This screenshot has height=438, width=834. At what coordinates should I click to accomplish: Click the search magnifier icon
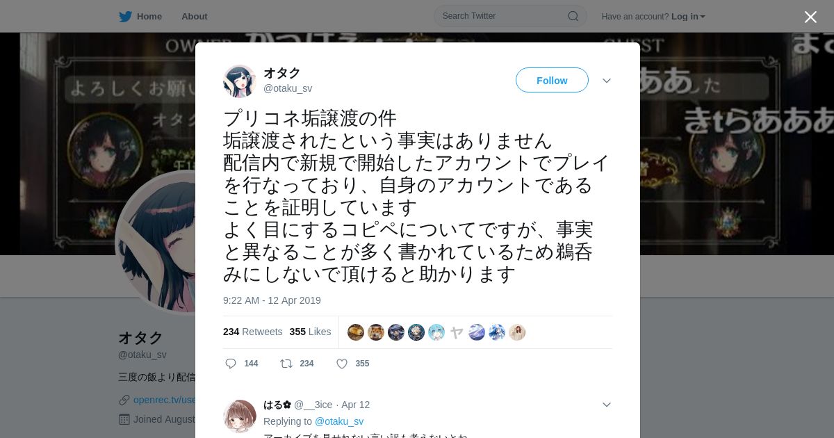573,16
